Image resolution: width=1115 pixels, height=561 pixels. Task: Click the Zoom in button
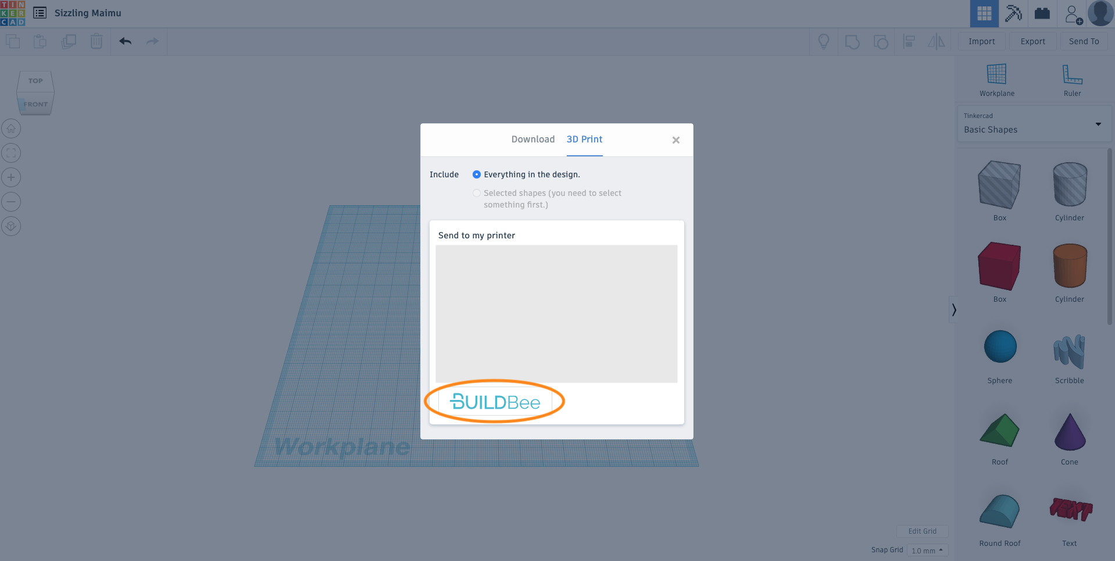coord(11,177)
